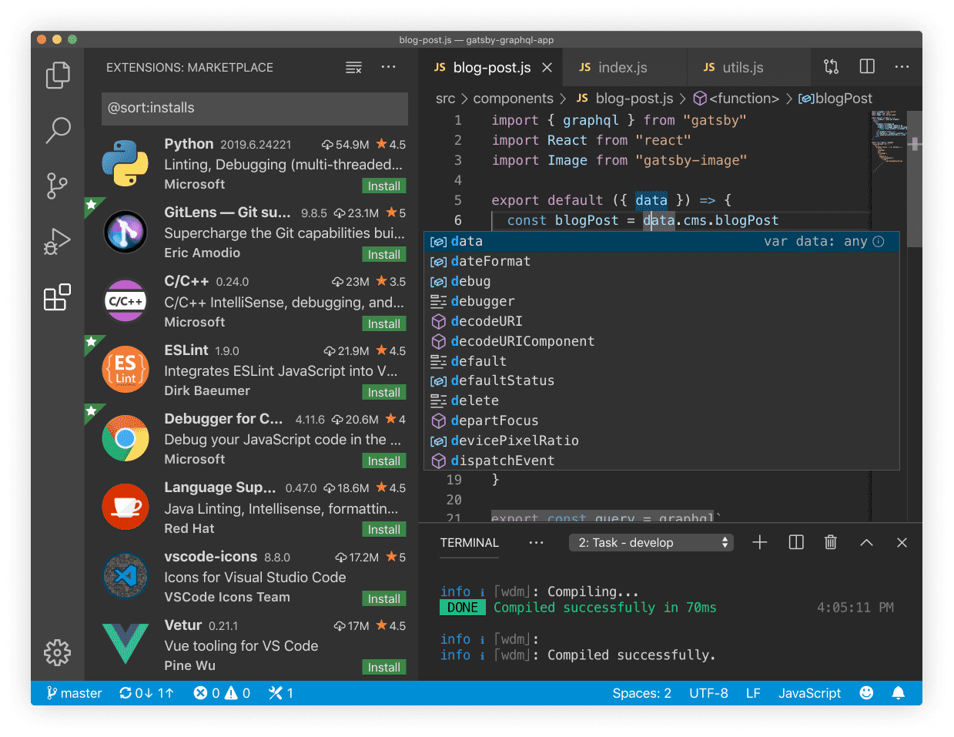Close the terminal panel

click(902, 542)
